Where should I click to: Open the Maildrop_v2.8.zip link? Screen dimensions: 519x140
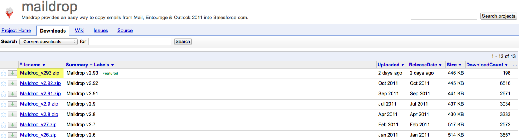[x=39, y=115]
